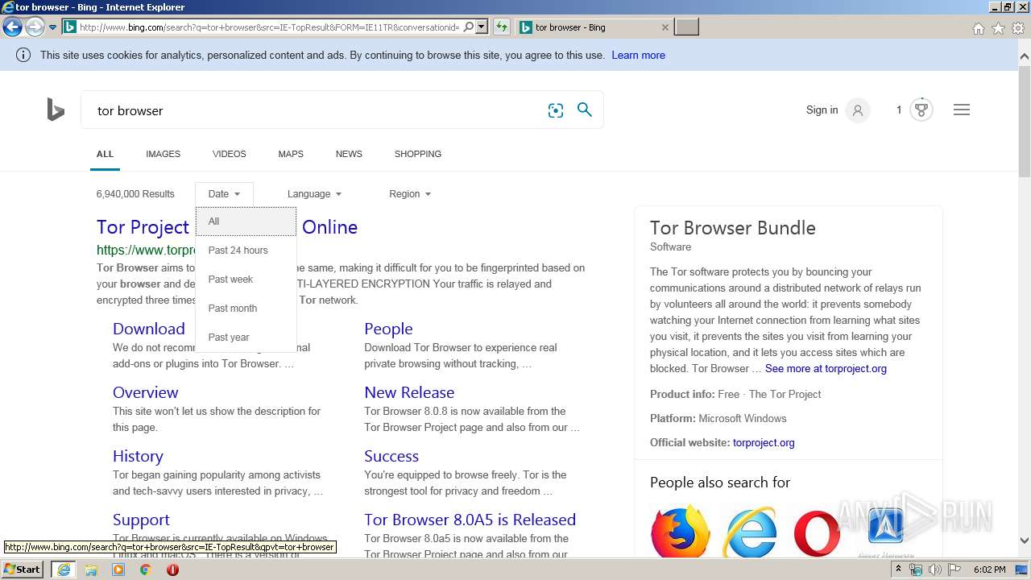The image size is (1031, 580).
Task: Click the visual search camera icon
Action: coord(556,110)
